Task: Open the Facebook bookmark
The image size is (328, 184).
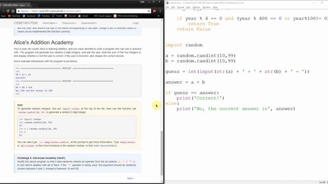Action: (x=29, y=16)
